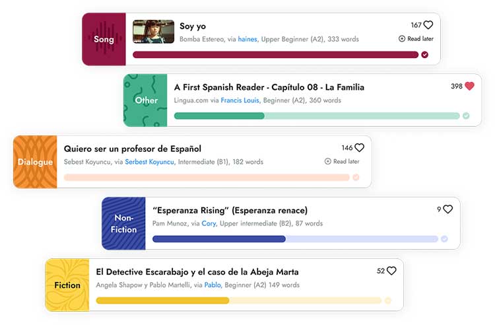
Task: Open the blue Non-Fiction category badge
Action: point(124,223)
